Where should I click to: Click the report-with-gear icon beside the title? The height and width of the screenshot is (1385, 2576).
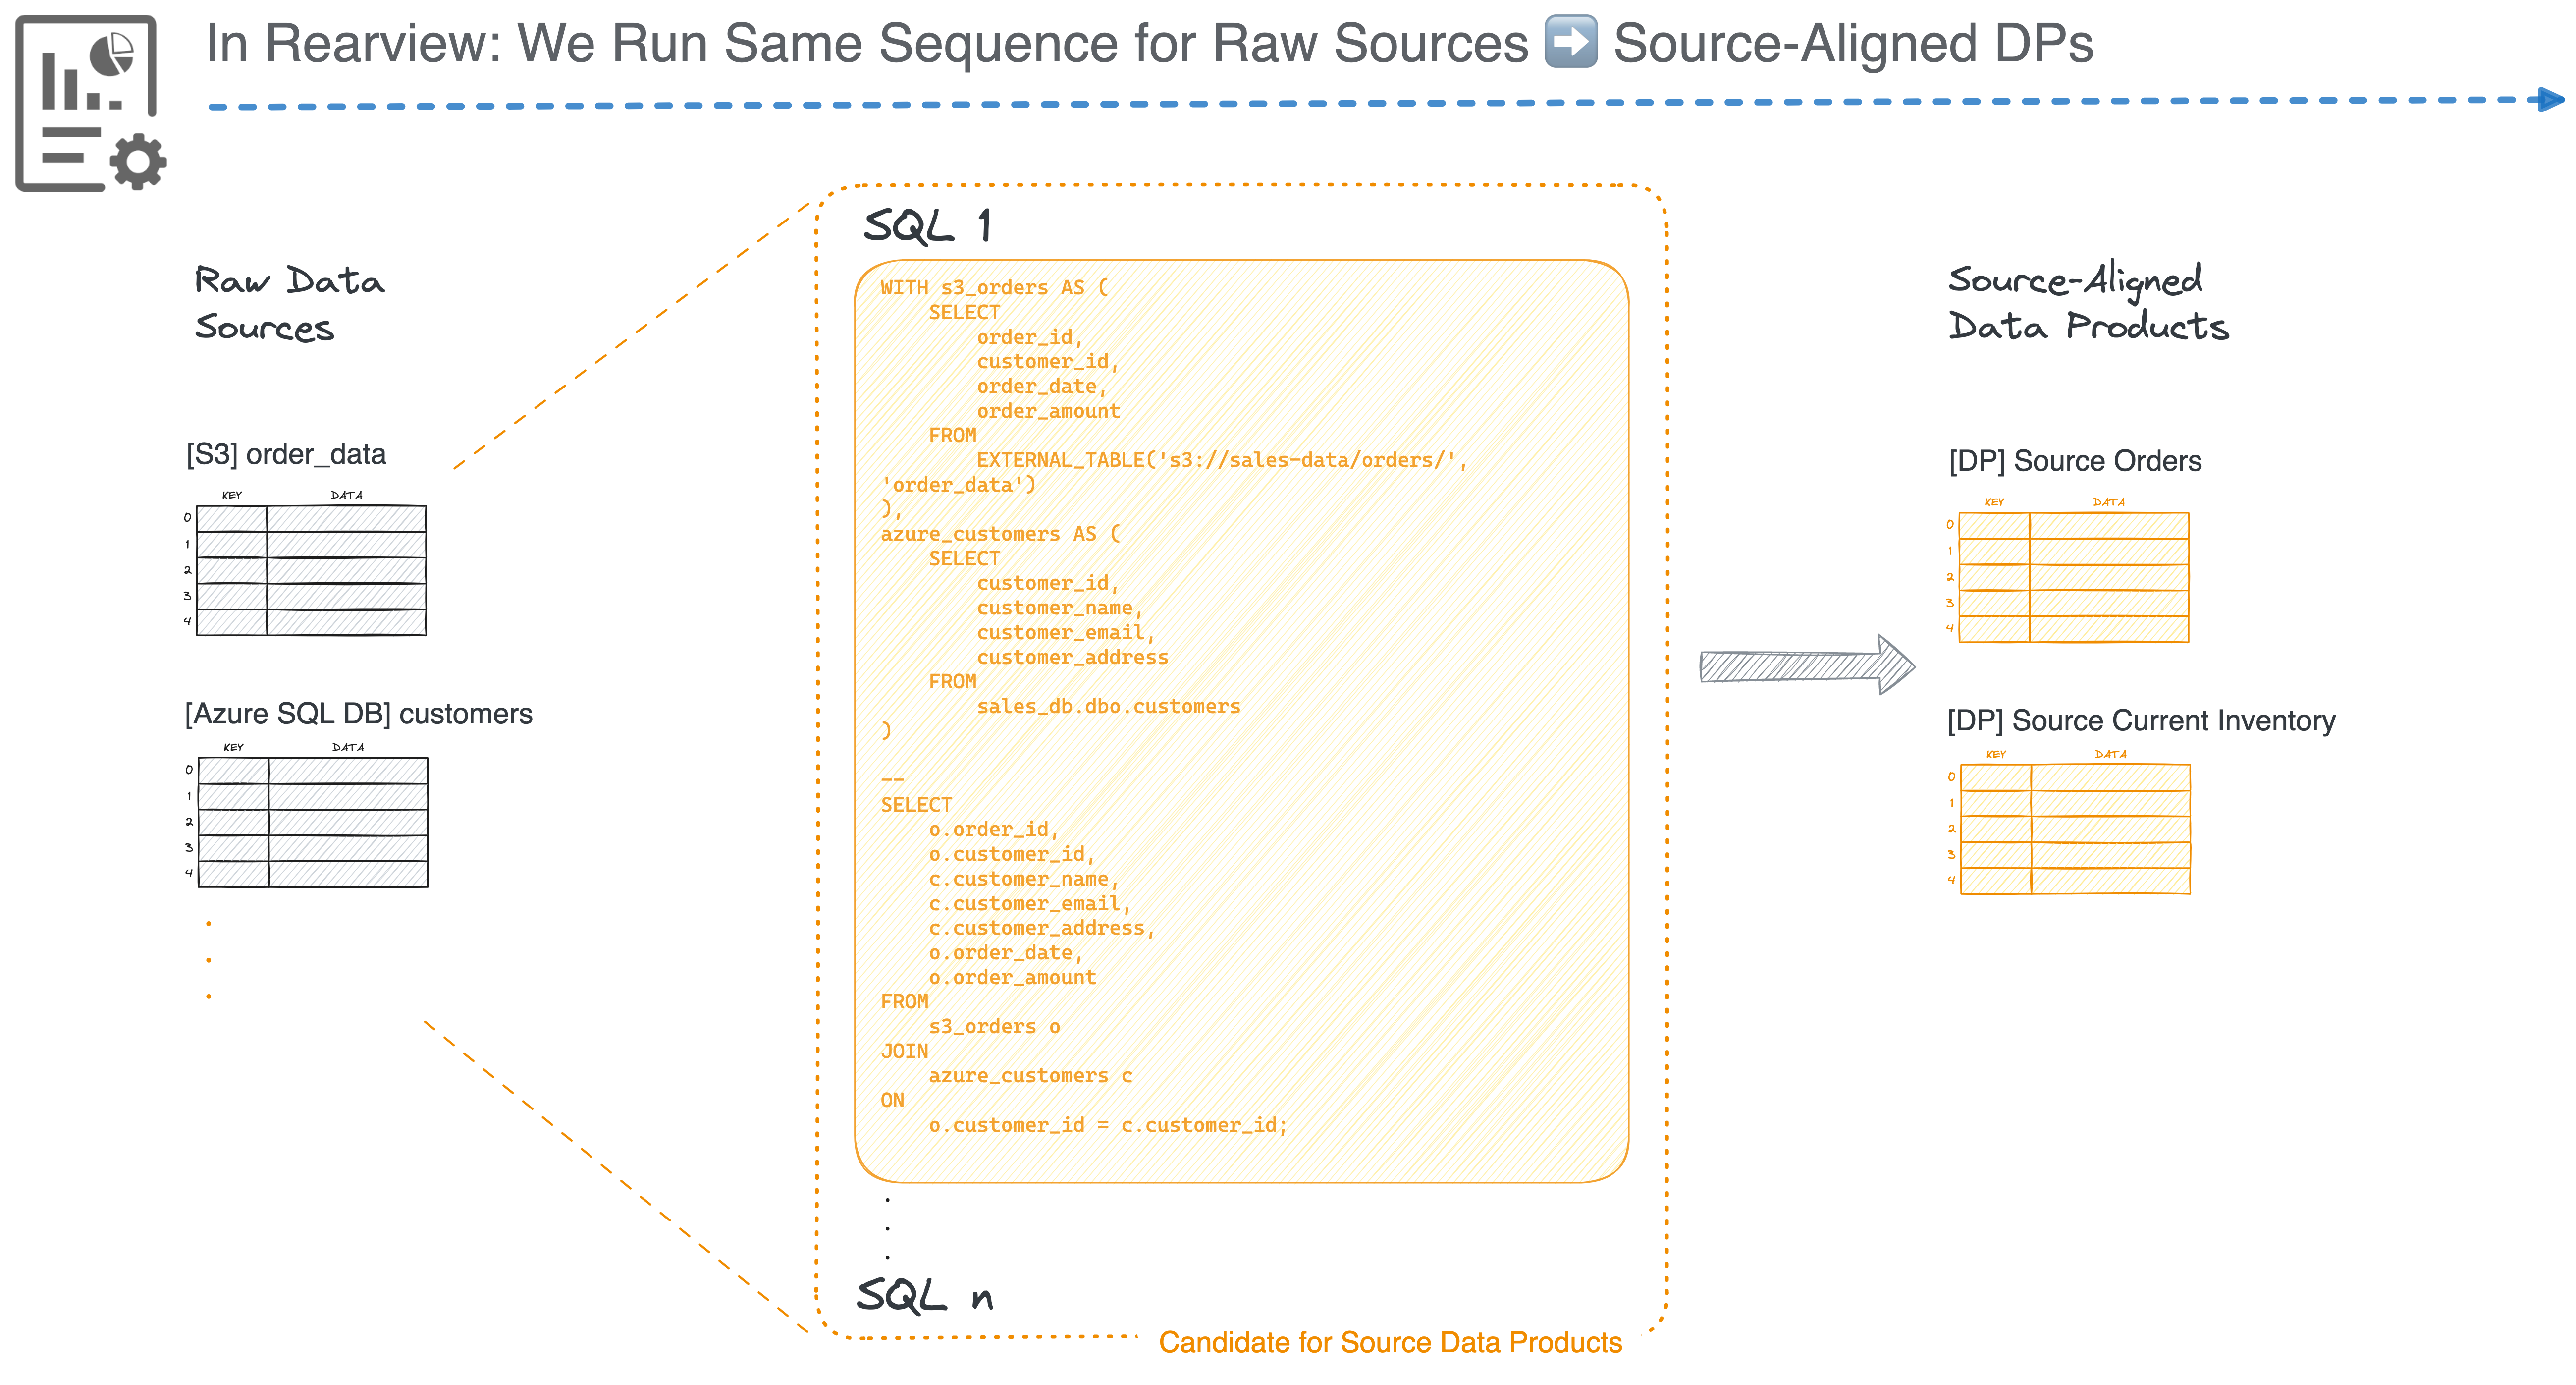[x=90, y=103]
